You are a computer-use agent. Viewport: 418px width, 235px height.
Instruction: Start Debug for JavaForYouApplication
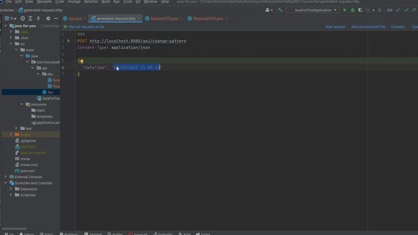(353, 10)
